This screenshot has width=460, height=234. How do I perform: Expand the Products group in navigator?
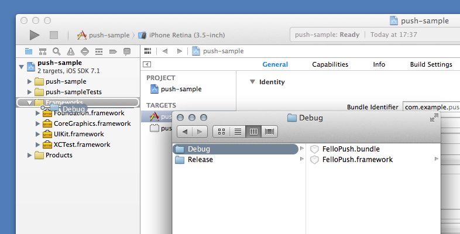[x=30, y=155]
